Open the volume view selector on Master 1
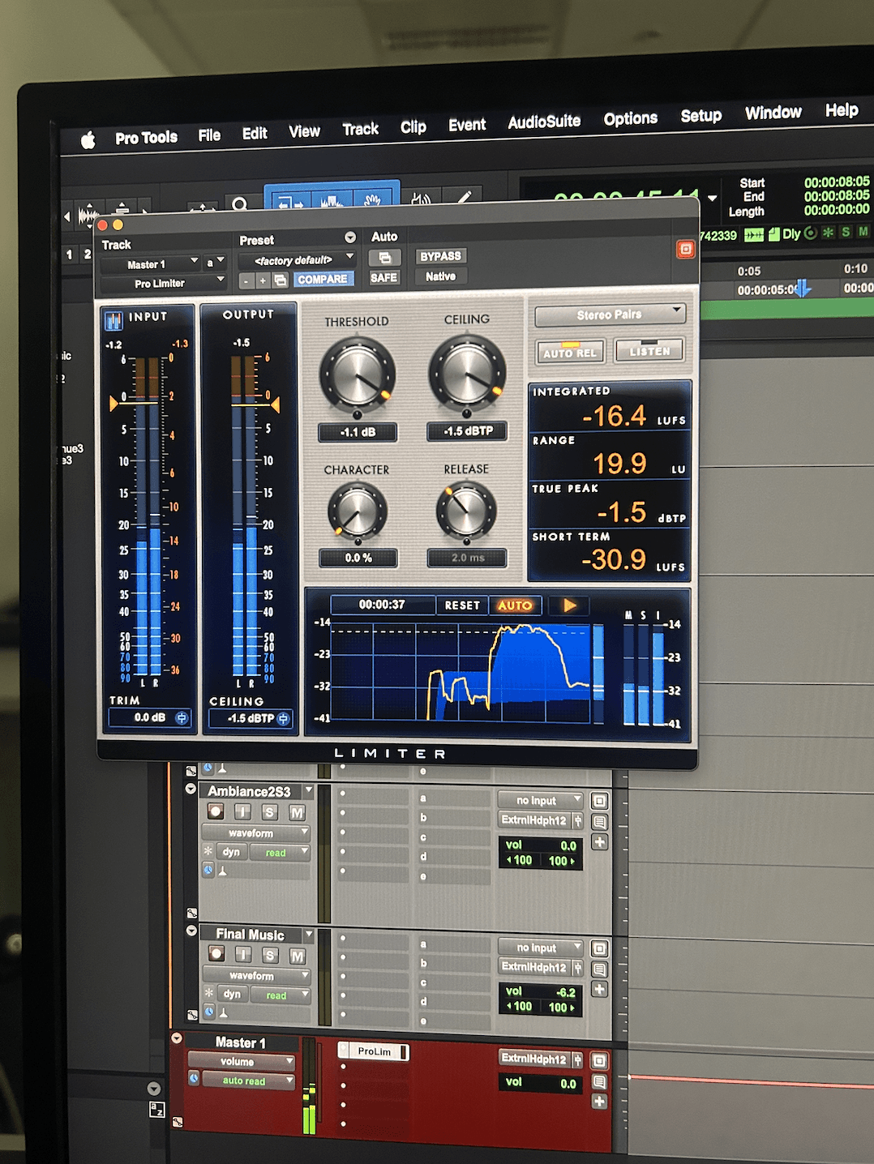The image size is (874, 1164). (242, 1061)
